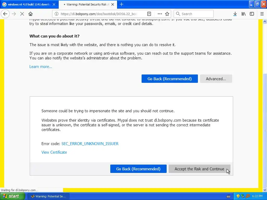The width and height of the screenshot is (267, 200).
Task: Click the Advanced... button
Action: click(x=216, y=79)
